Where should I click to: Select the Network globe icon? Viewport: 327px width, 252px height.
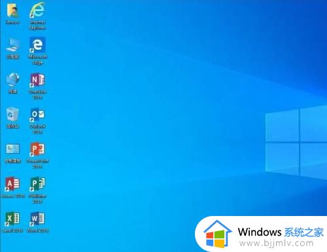click(13, 80)
